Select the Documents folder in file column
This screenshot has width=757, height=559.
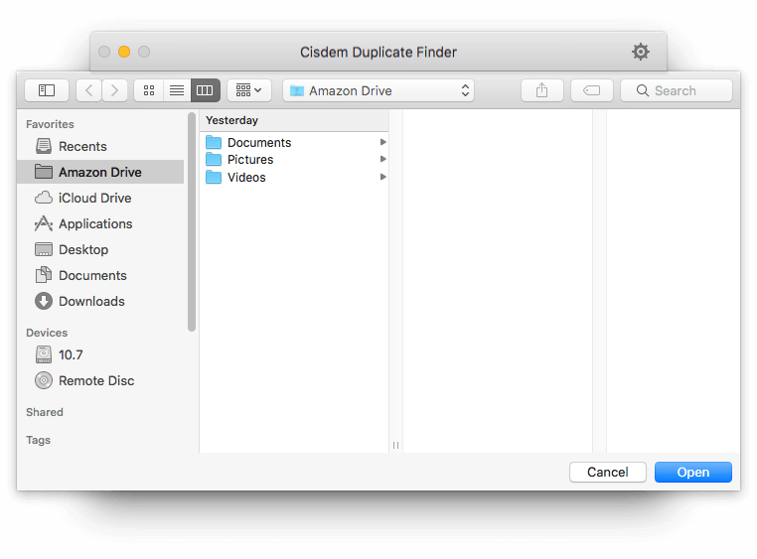point(294,142)
